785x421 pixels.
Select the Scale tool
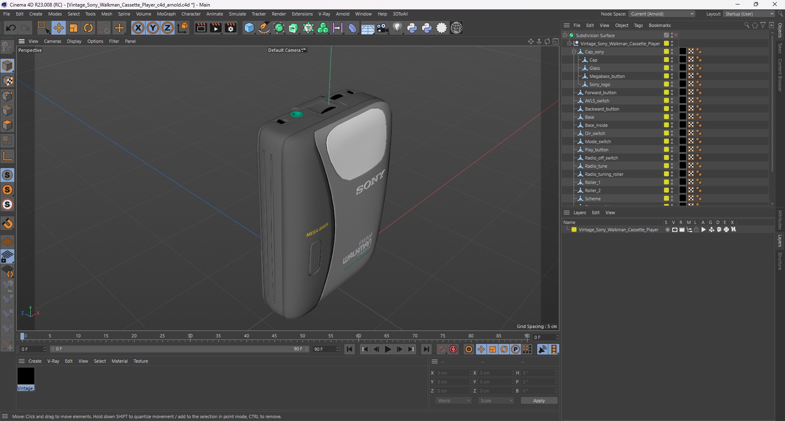tap(74, 28)
